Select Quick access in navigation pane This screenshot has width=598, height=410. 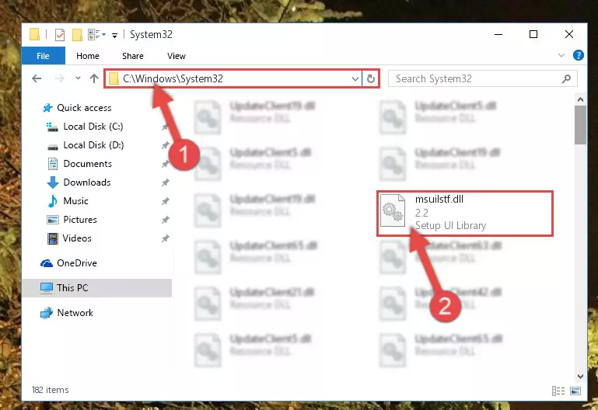(84, 108)
